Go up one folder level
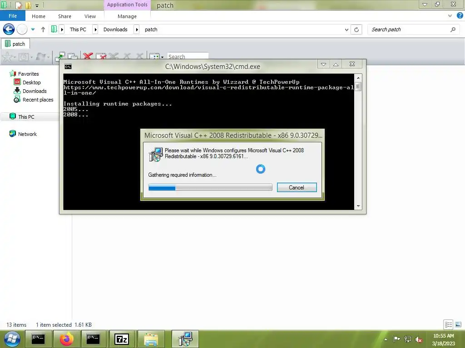This screenshot has height=348, width=465. click(x=43, y=29)
